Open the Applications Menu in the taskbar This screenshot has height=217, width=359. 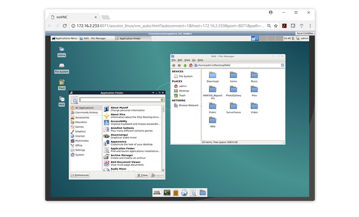click(x=64, y=38)
